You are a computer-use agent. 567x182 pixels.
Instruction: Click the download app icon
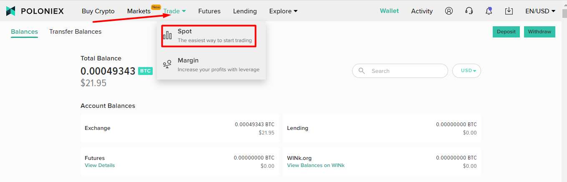click(x=509, y=11)
